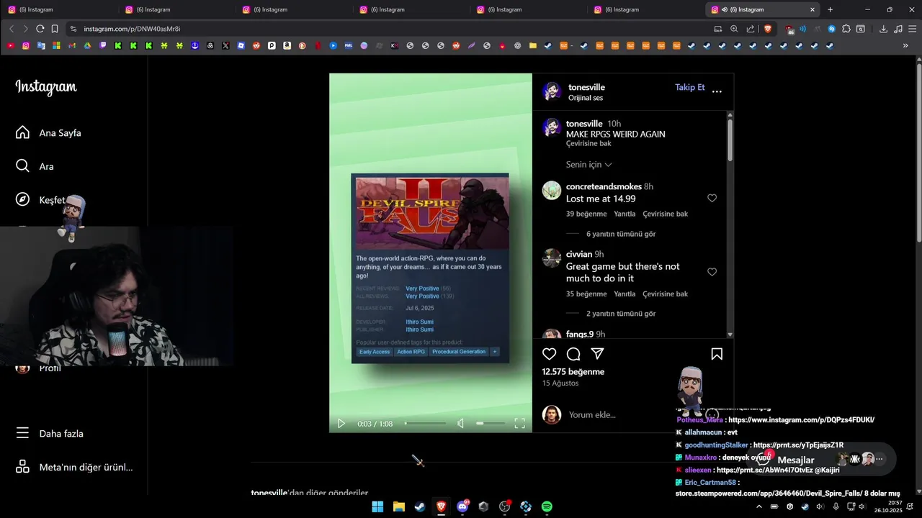Open File Explorer from the taskbar
The width and height of the screenshot is (922, 518).
[x=398, y=506]
